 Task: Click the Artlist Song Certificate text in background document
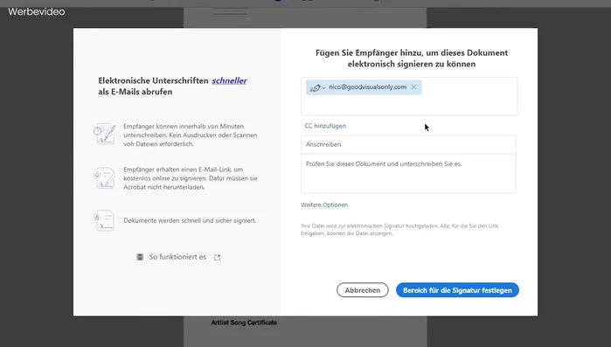click(244, 323)
